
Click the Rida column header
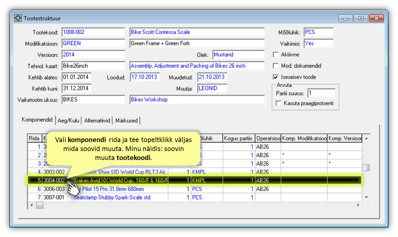(35, 138)
